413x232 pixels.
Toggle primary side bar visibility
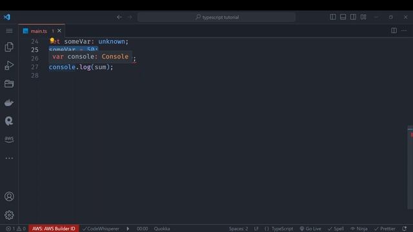click(x=333, y=17)
